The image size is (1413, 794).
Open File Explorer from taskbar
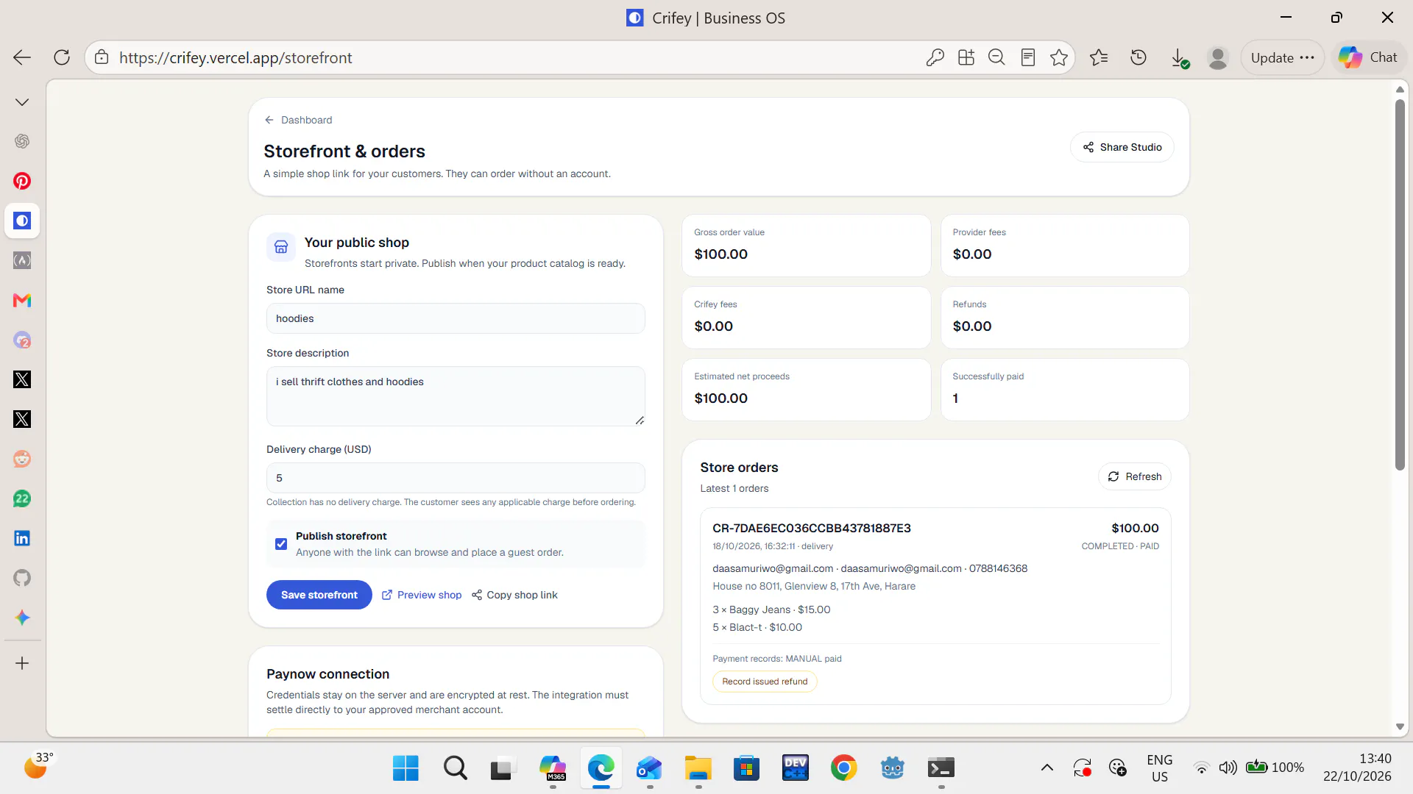pyautogui.click(x=698, y=768)
